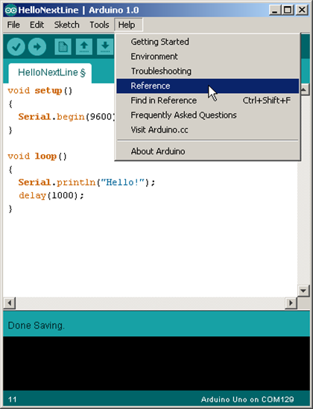The width and height of the screenshot is (313, 409).
Task: Choose Visit Arduino.cc menu entry
Action: click(208, 130)
